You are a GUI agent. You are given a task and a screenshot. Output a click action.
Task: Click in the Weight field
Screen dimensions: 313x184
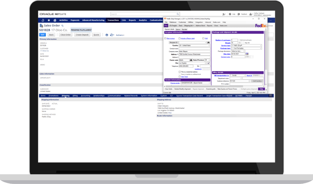[x=234, y=43]
